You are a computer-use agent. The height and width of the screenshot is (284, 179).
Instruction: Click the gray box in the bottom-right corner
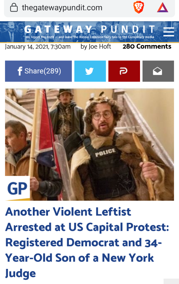coord(171,281)
